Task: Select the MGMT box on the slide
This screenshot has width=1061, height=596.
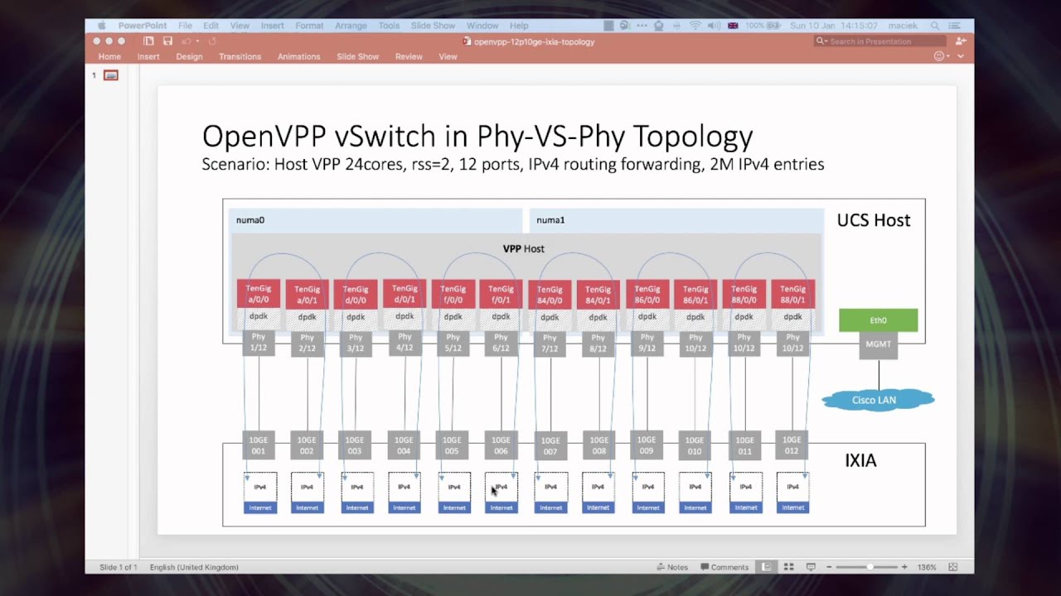Action: tap(878, 345)
